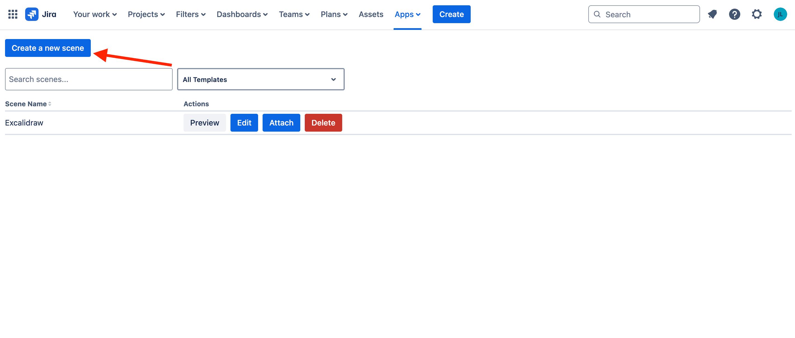Preview the Excalidraw scene
Image resolution: width=795 pixels, height=338 pixels.
pyautogui.click(x=204, y=123)
